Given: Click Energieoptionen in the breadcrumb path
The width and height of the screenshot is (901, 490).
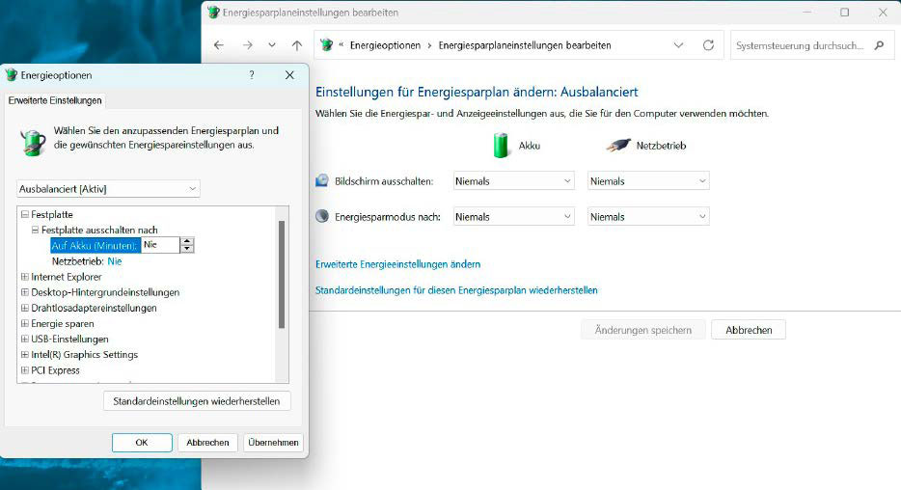Looking at the screenshot, I should click(x=391, y=45).
